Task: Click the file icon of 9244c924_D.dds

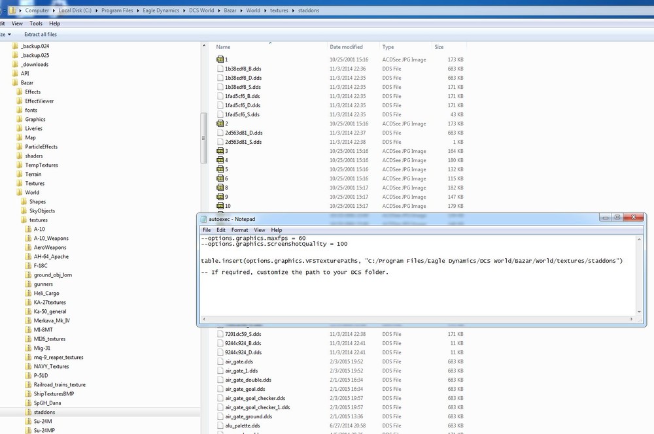Action: coord(220,352)
